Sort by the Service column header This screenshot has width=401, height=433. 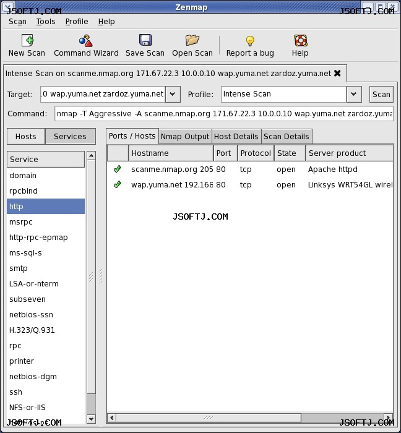(46, 160)
